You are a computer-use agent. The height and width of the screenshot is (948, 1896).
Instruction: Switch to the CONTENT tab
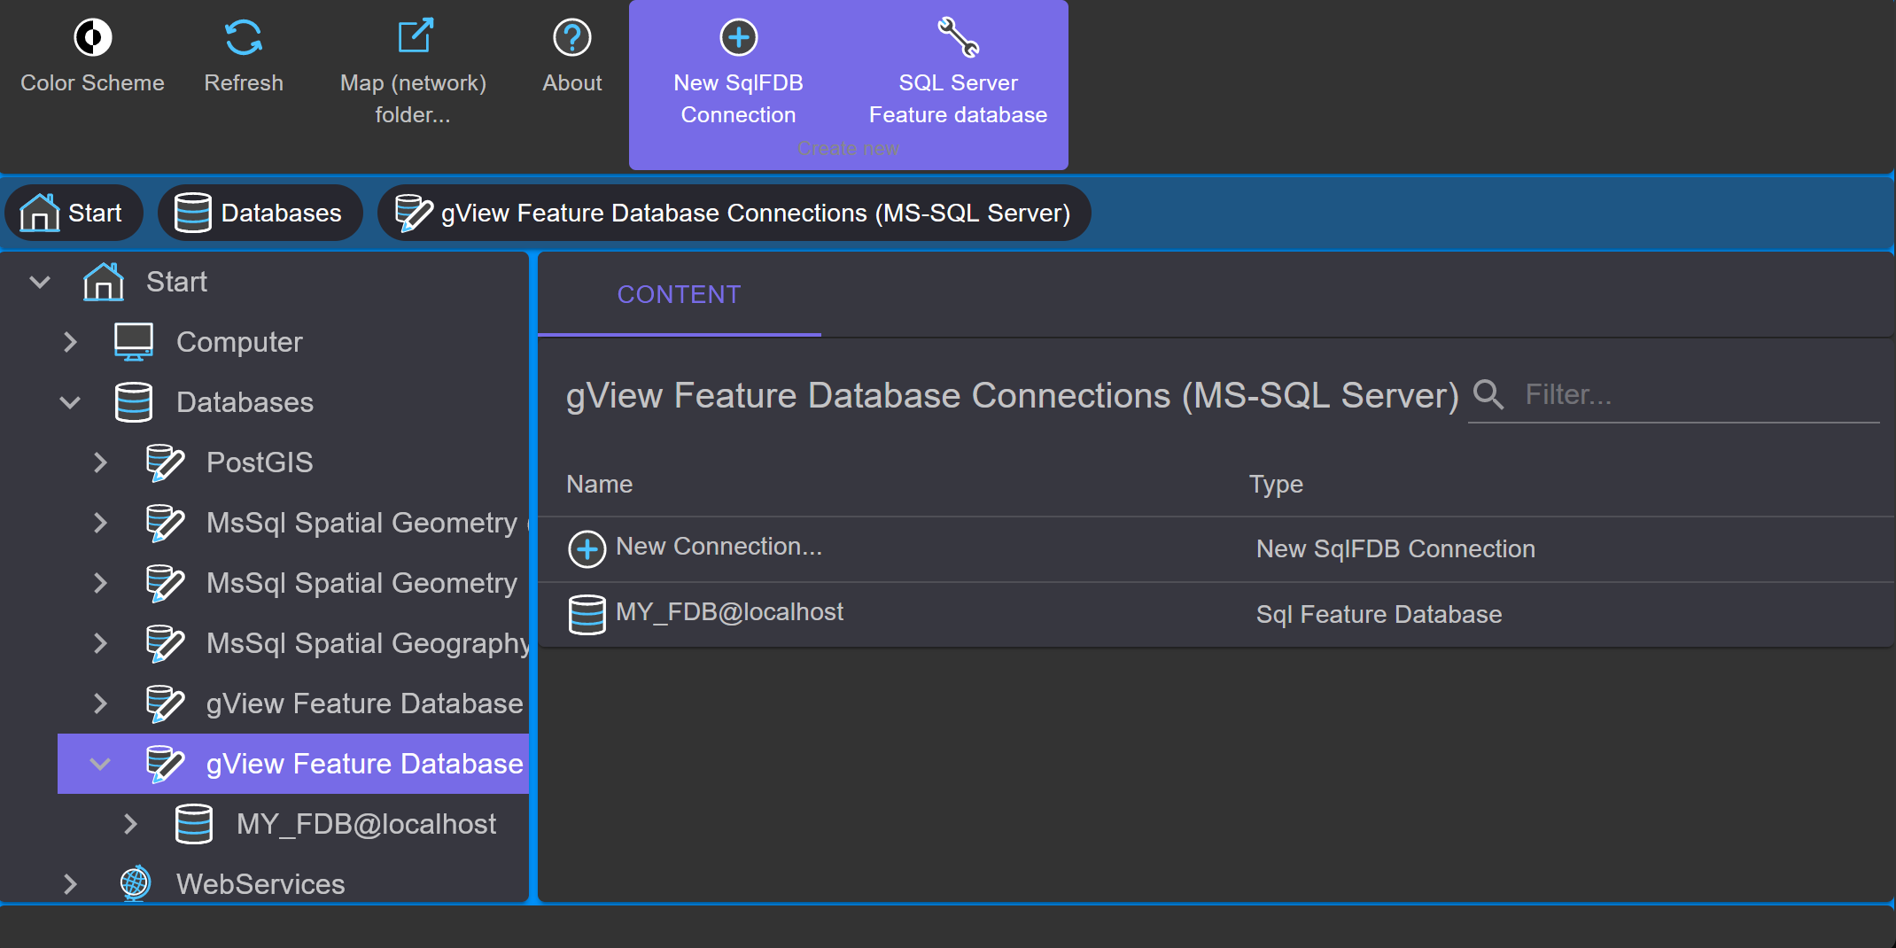coord(680,295)
